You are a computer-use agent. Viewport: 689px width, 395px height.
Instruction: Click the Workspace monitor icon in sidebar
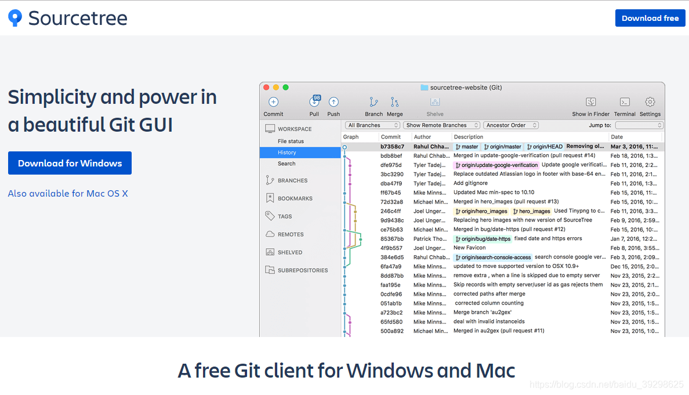[x=270, y=129]
